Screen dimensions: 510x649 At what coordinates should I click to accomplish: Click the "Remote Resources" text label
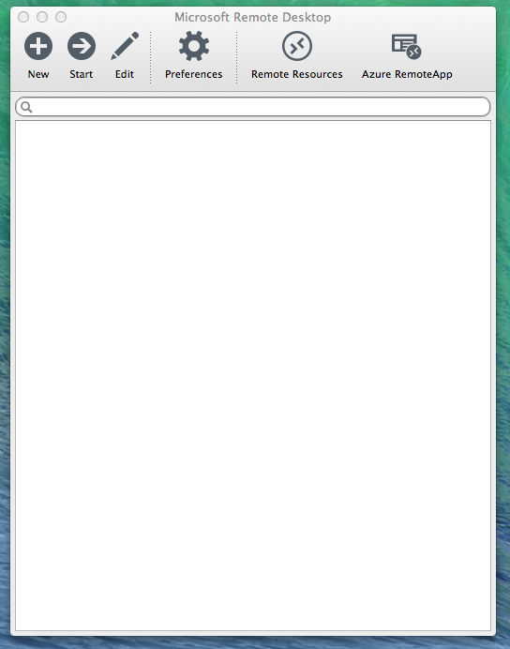(x=297, y=74)
